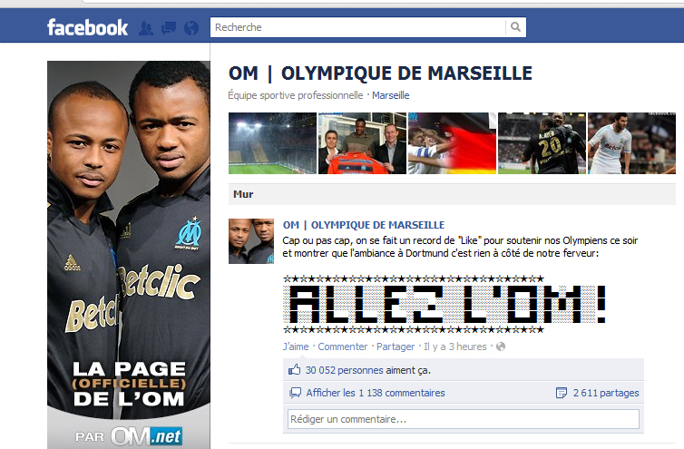Click the search magnifier button
The image size is (684, 449).
(x=515, y=27)
